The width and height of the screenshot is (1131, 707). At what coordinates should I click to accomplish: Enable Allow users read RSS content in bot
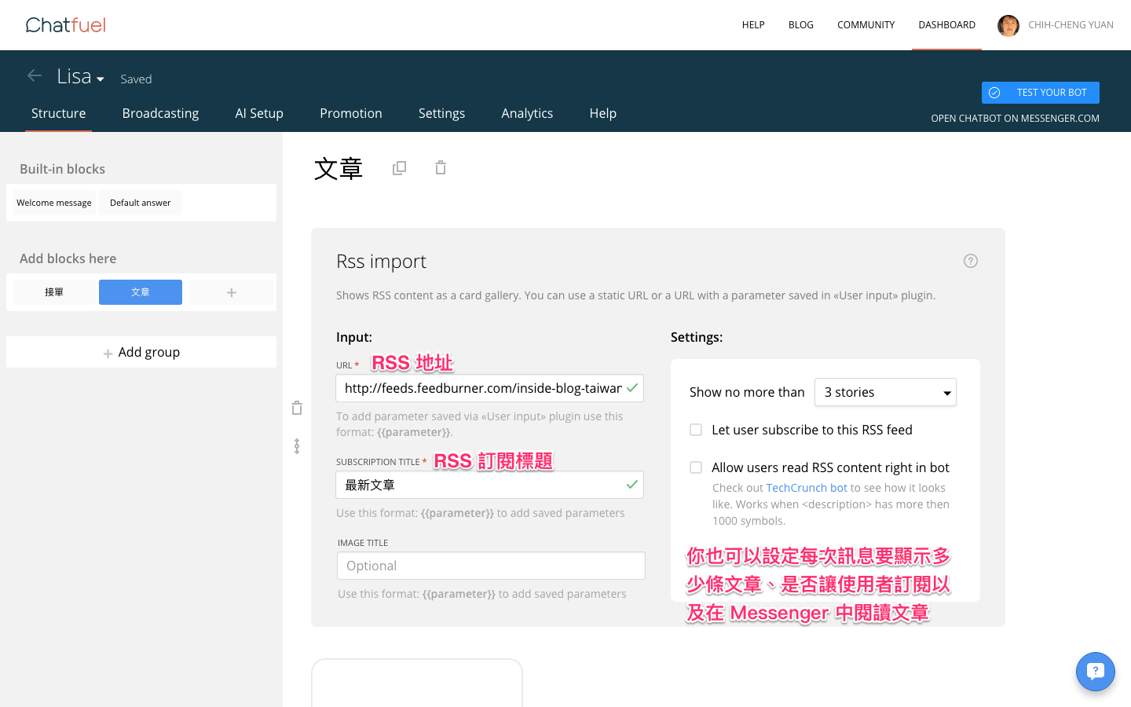(x=696, y=467)
